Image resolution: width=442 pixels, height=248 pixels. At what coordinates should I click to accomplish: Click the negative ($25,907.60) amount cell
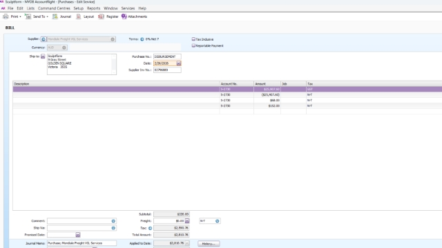[267, 95]
